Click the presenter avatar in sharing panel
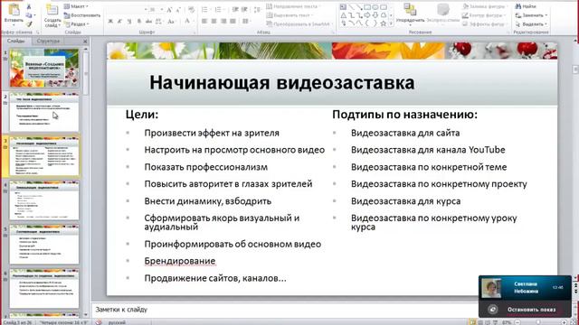 [x=491, y=288]
